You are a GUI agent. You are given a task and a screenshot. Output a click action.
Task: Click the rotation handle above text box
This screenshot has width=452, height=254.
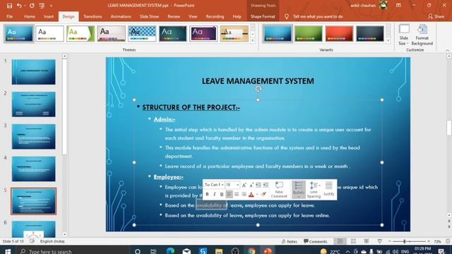[258, 89]
